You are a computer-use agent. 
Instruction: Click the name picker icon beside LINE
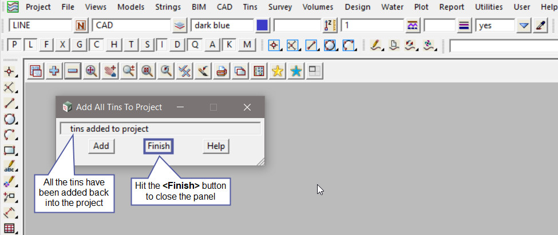(81, 26)
